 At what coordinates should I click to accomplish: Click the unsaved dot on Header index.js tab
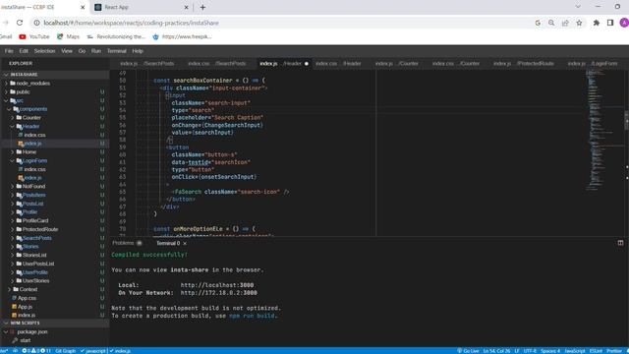[x=307, y=63]
